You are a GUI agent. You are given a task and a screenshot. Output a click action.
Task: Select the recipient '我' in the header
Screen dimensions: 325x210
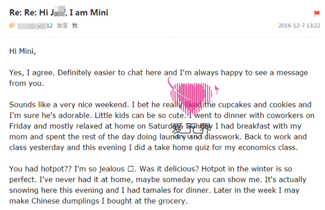(x=75, y=26)
